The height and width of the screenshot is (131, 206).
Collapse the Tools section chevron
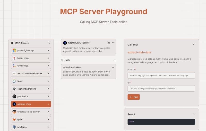tap(115, 60)
